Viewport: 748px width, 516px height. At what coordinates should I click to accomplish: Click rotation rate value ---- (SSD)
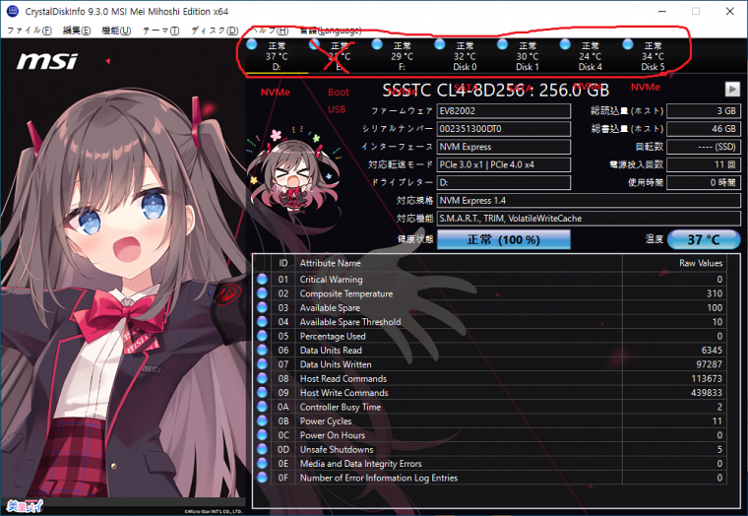[x=704, y=147]
